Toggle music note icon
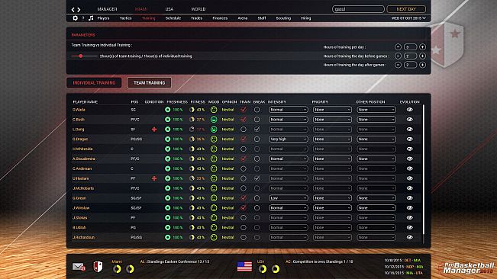 coord(91,18)
